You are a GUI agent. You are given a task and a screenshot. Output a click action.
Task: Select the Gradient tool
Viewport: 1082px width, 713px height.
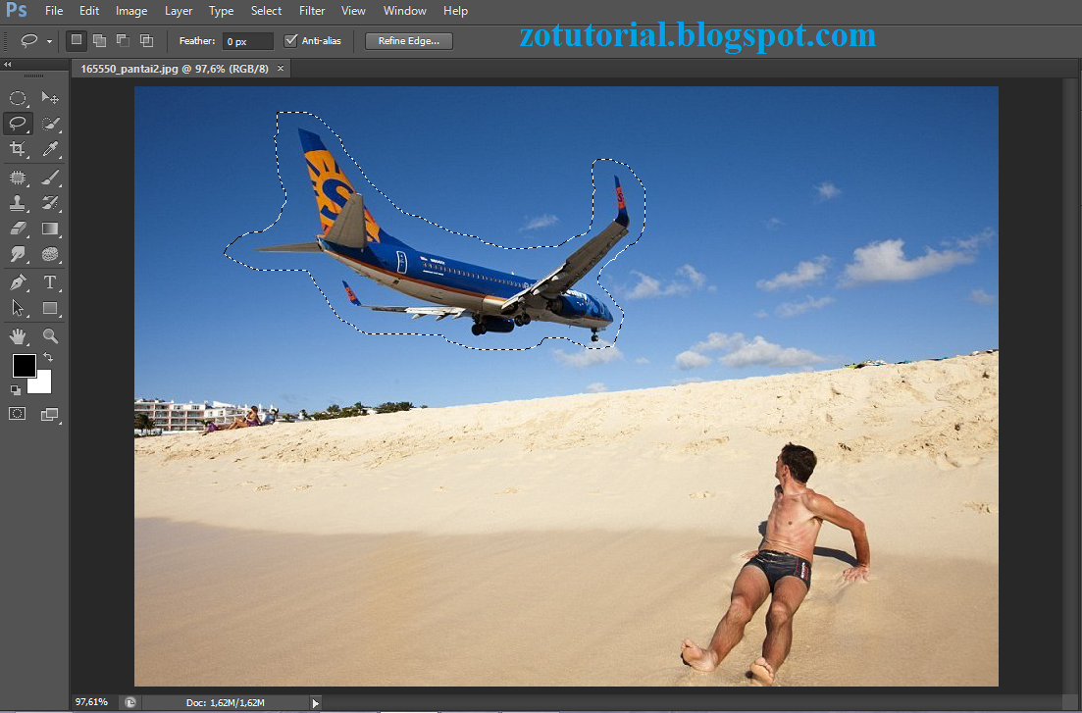pyautogui.click(x=50, y=229)
